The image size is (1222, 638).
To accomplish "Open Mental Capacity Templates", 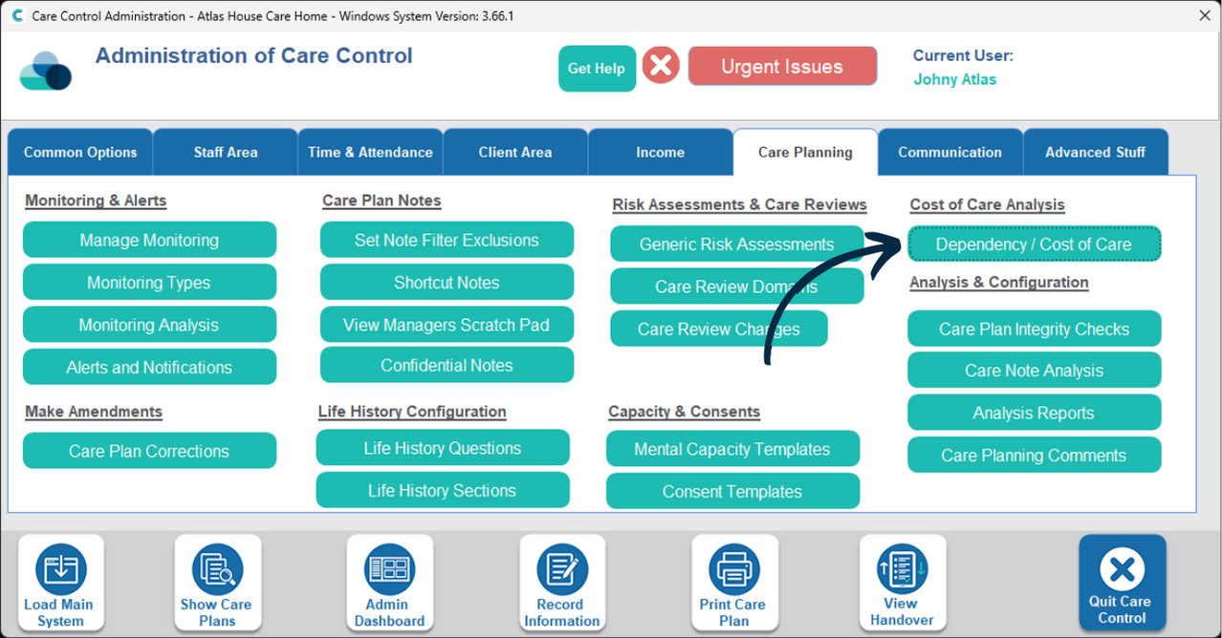I will (731, 449).
